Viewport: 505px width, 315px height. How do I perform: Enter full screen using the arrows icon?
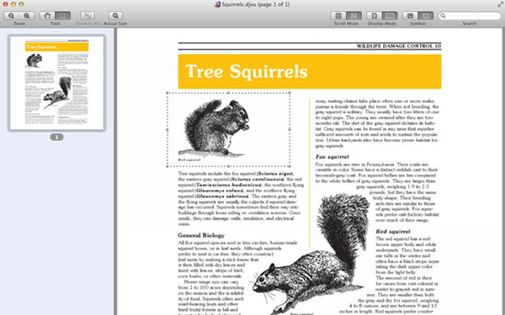click(500, 4)
